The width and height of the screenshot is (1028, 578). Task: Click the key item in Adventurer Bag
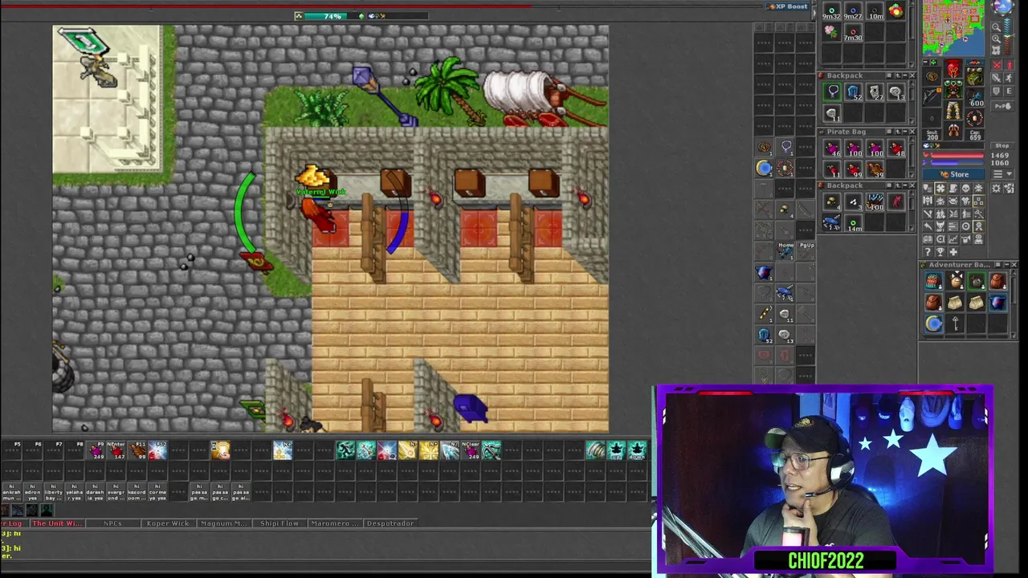click(954, 324)
